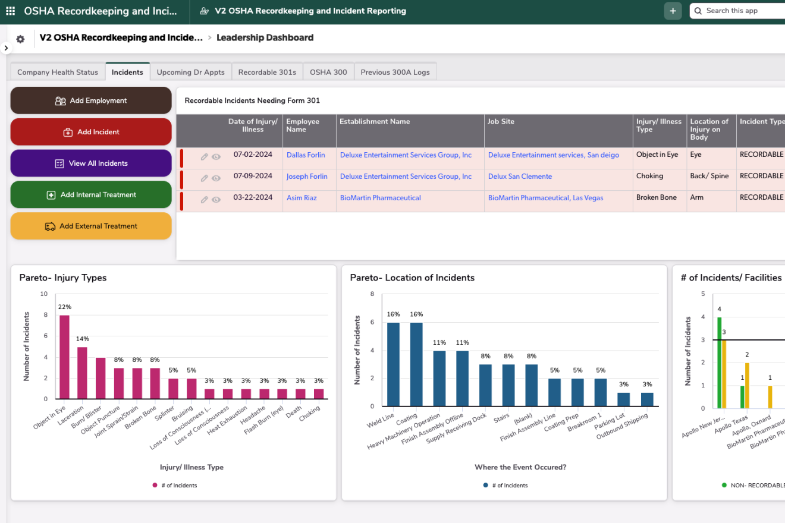Image resolution: width=785 pixels, height=523 pixels.
Task: Switch to Company Health Status tab
Action: 58,72
